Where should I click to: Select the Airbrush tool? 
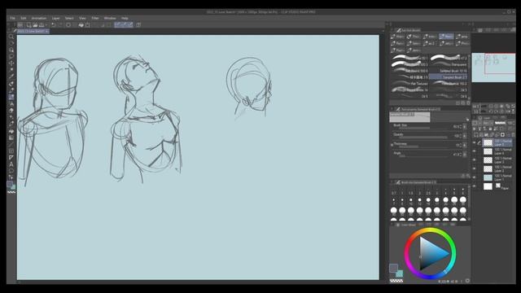pos(11,103)
